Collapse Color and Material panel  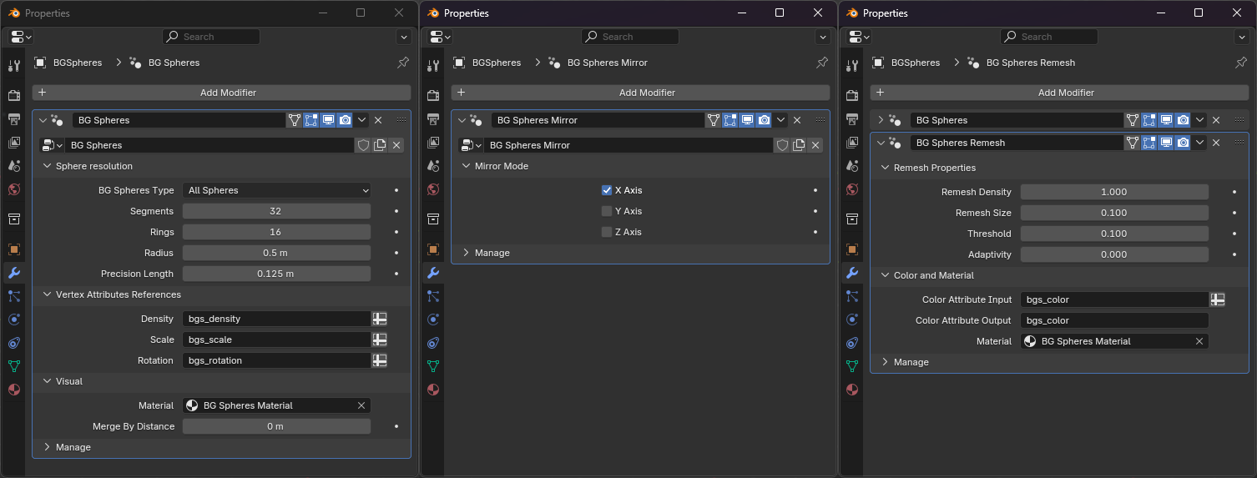[886, 275]
